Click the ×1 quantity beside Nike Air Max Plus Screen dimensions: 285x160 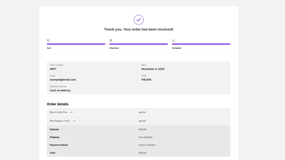point(71,112)
